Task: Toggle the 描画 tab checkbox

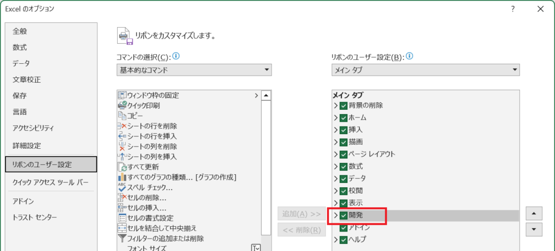Action: click(x=343, y=142)
